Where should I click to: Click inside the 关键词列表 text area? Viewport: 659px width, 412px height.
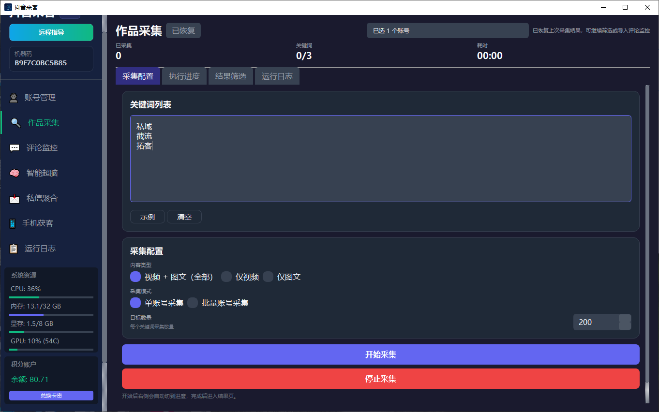(381, 159)
